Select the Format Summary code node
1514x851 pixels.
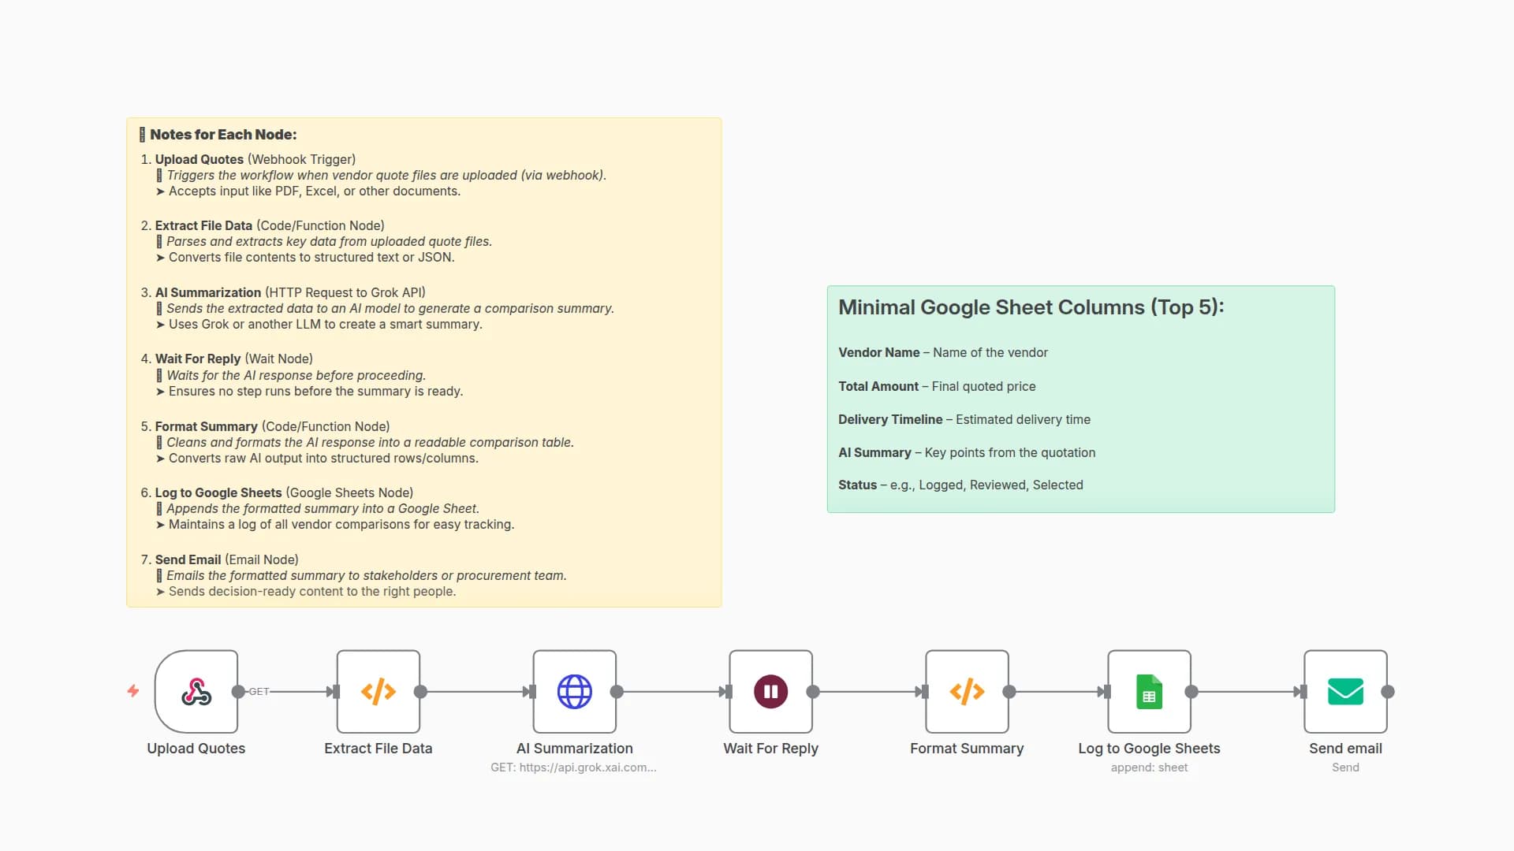pos(967,691)
